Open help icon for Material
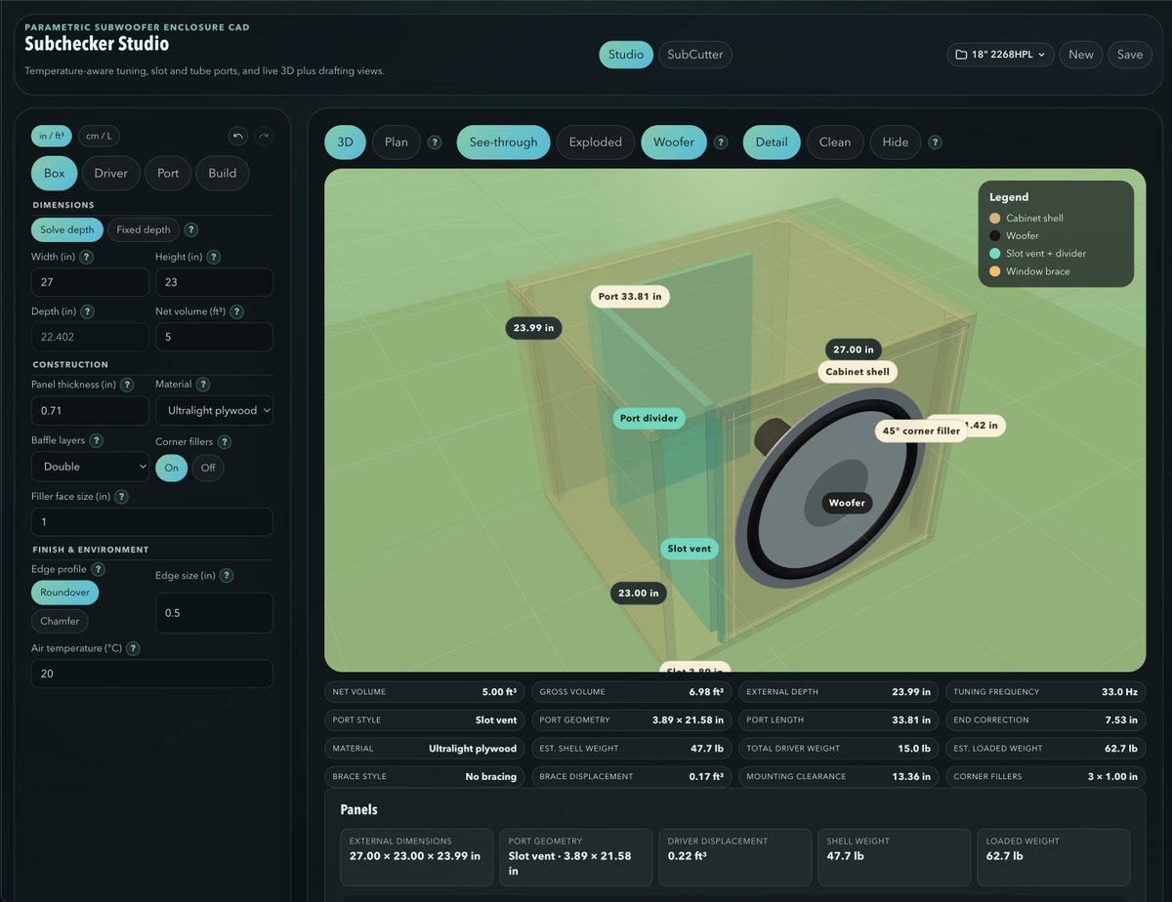The width and height of the screenshot is (1172, 902). [x=202, y=385]
